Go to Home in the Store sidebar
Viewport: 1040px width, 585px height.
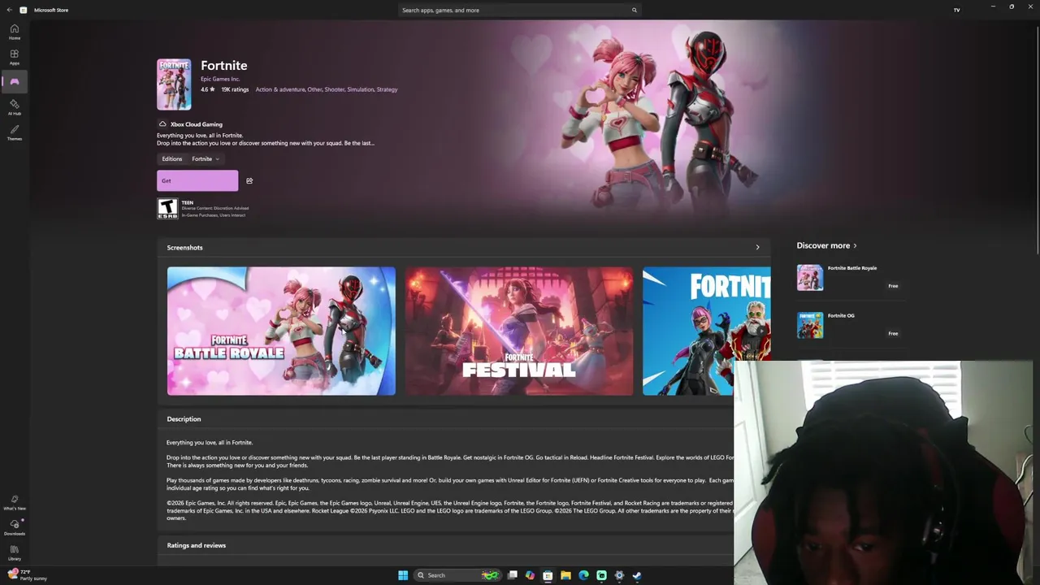pyautogui.click(x=15, y=32)
